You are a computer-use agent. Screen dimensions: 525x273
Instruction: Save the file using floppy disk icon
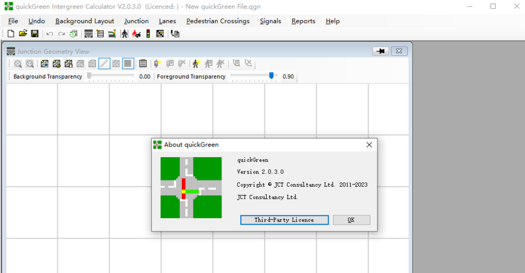click(35, 34)
